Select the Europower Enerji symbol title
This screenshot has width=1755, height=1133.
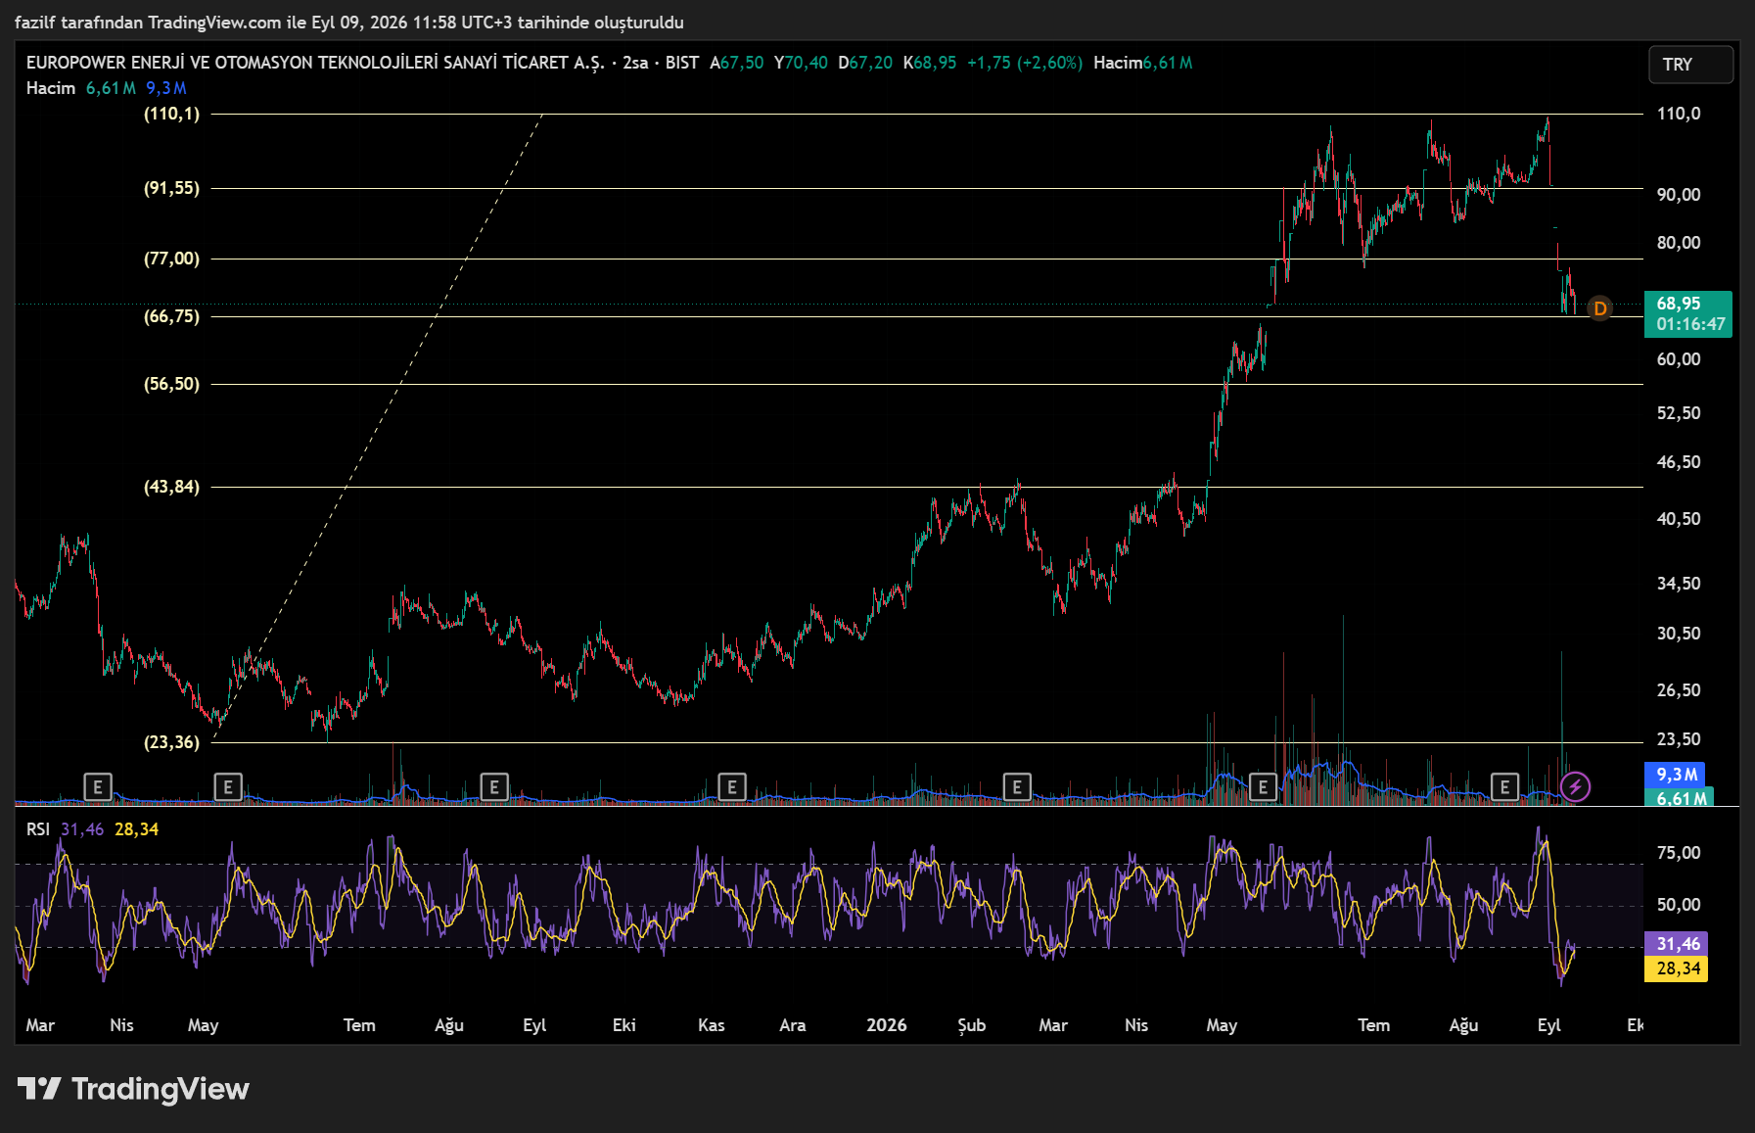(315, 63)
